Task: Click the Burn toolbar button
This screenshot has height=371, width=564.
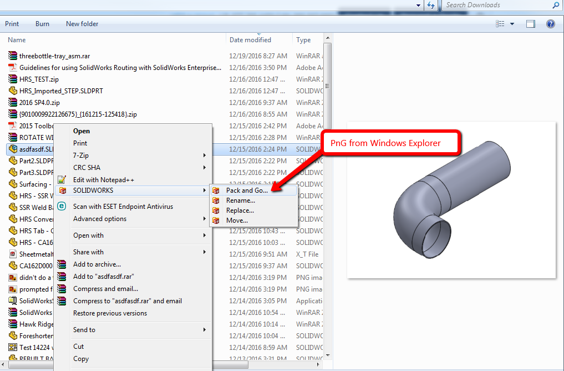Action: [x=43, y=24]
